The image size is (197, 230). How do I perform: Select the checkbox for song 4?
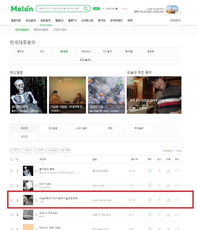click(11, 215)
